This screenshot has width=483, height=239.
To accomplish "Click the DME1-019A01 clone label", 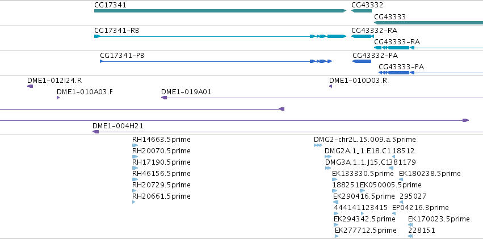I will click(x=186, y=92).
